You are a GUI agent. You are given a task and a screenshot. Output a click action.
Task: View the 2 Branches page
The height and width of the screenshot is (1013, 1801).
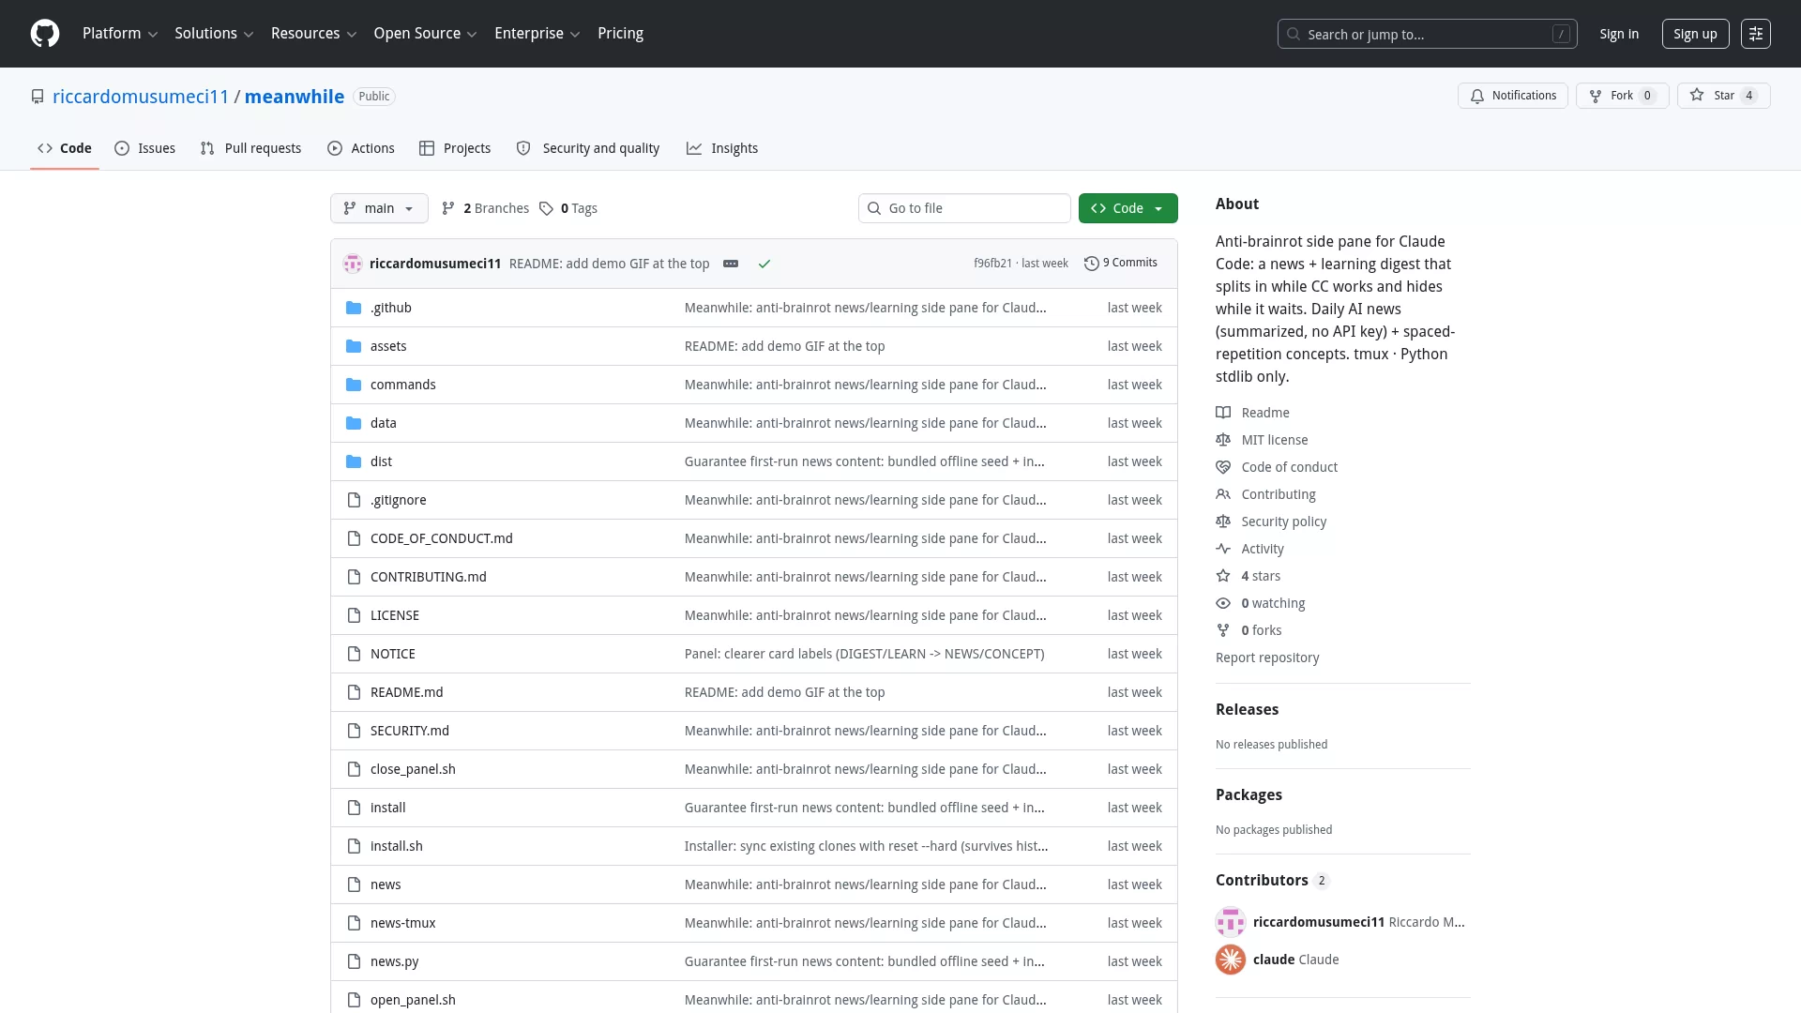(x=485, y=208)
